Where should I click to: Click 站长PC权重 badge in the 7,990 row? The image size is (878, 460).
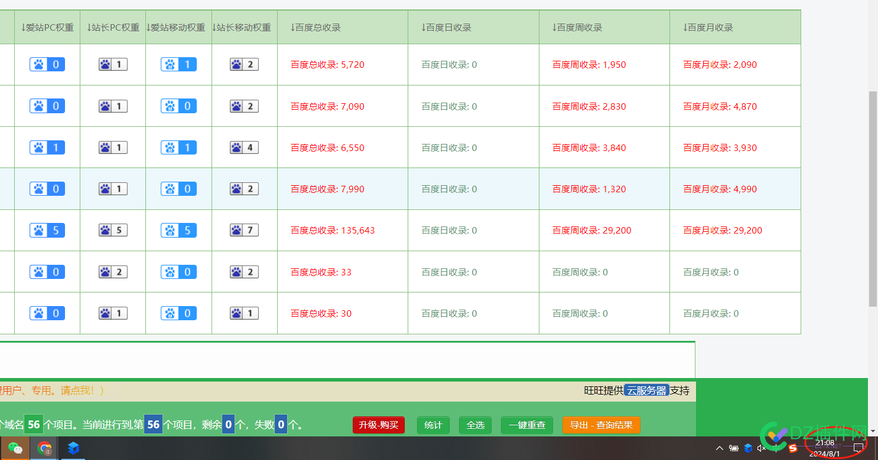click(x=113, y=189)
